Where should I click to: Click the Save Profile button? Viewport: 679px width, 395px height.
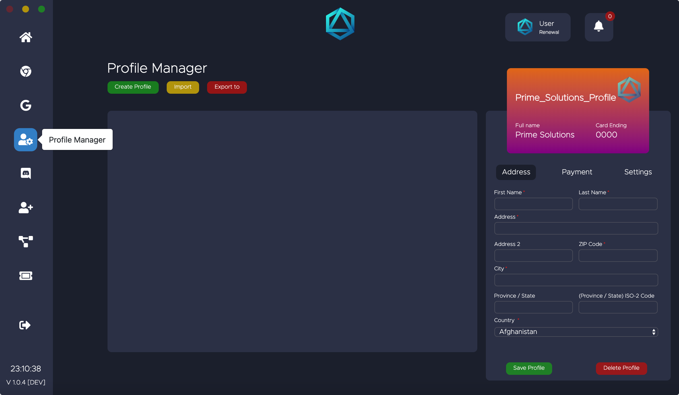529,368
